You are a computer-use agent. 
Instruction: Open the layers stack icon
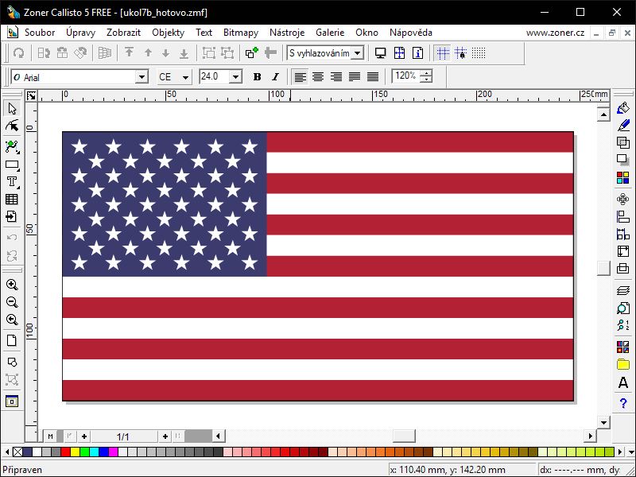pos(623,290)
